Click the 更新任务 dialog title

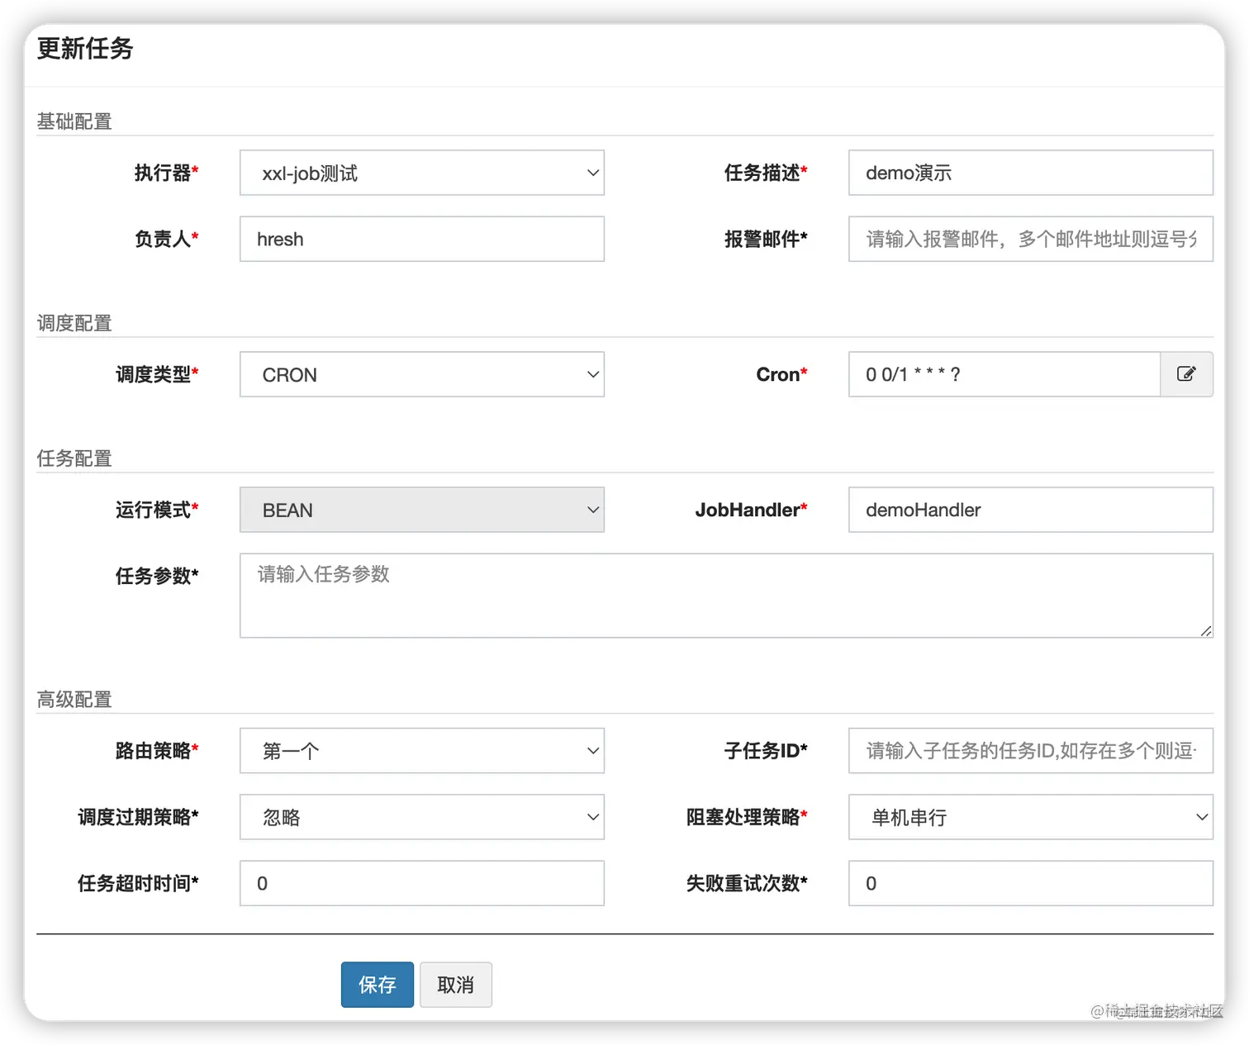click(85, 49)
